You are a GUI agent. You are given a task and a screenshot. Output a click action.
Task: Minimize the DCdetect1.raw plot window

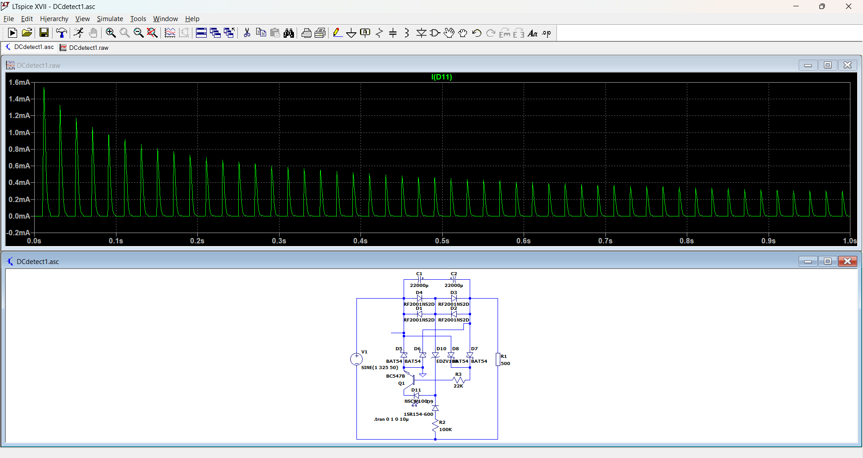(x=808, y=65)
